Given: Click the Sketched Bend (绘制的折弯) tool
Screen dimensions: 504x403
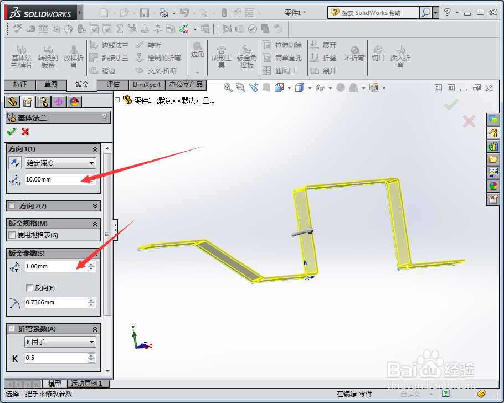Looking at the screenshot, I should (158, 58).
